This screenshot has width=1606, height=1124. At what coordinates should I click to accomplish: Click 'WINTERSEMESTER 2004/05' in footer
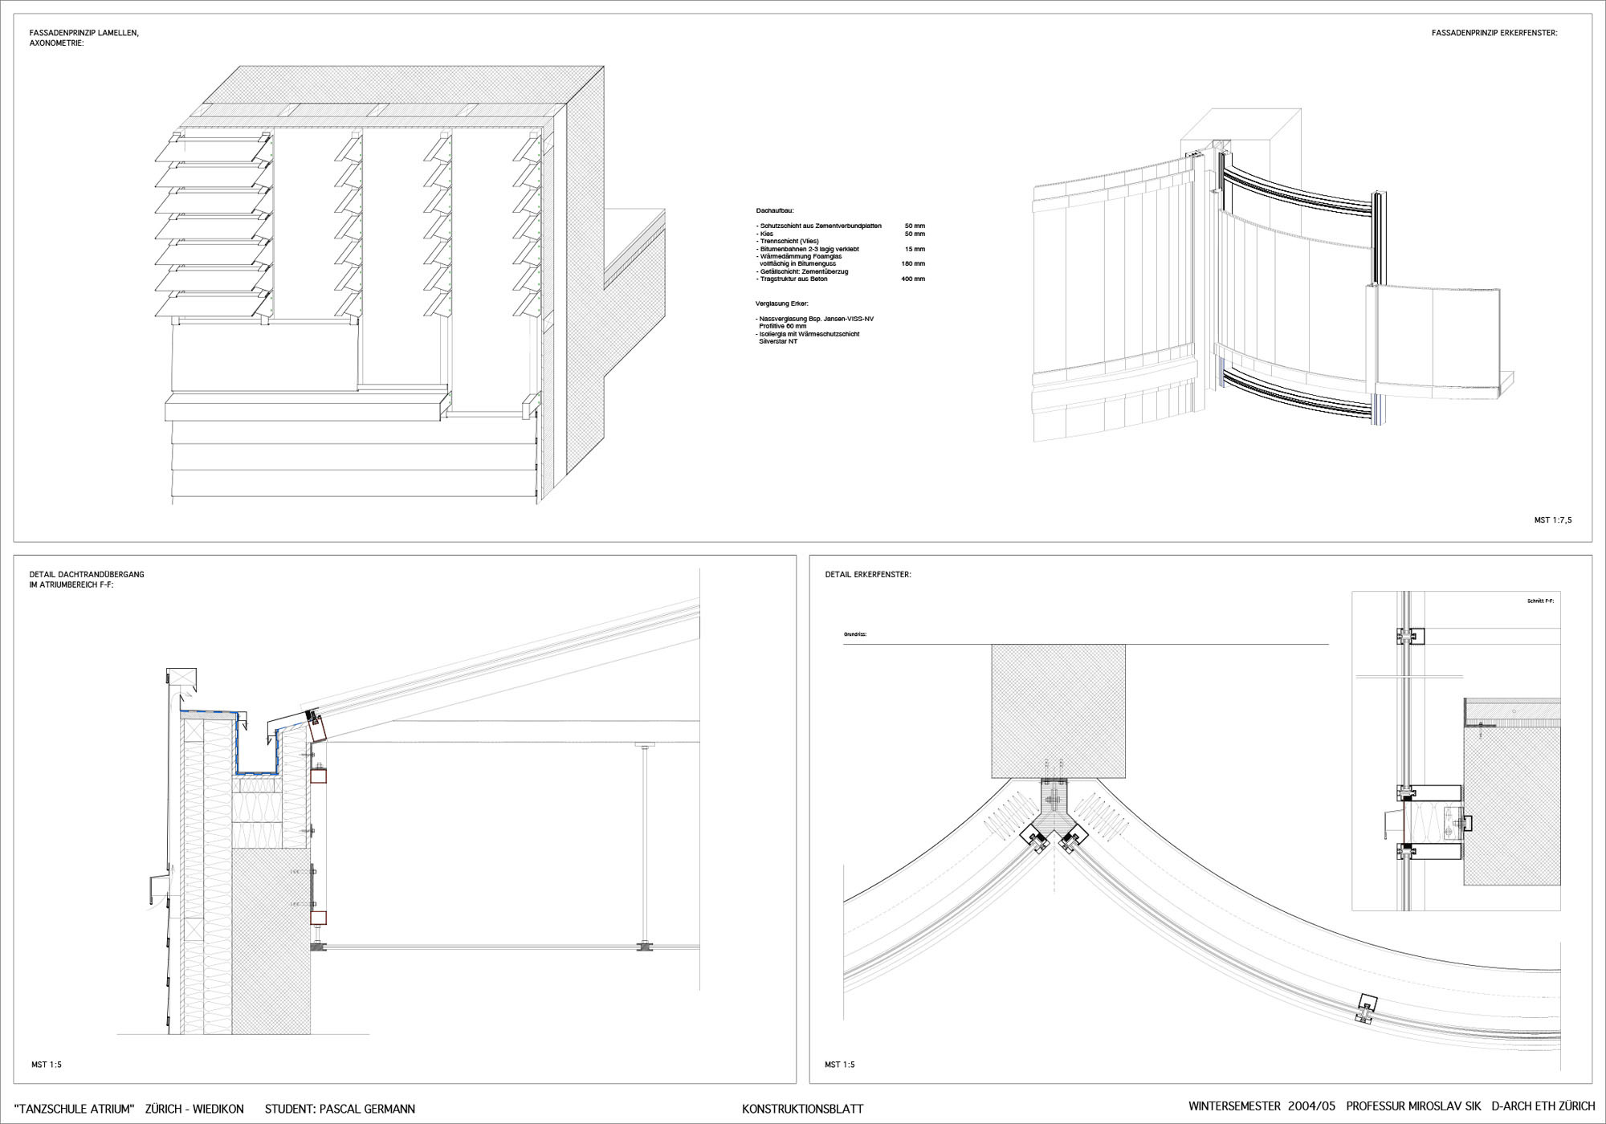tap(1262, 1106)
